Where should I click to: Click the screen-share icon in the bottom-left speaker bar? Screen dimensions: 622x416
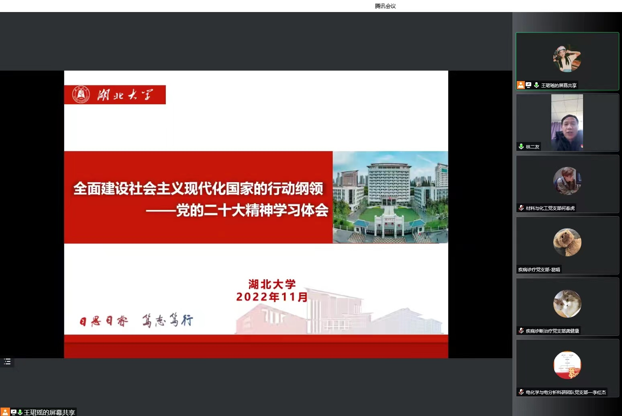14,412
